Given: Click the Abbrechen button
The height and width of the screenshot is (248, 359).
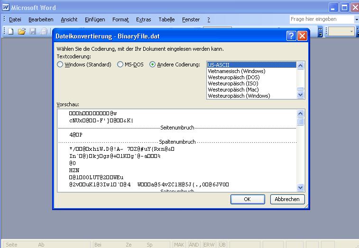Looking at the screenshot, I should coord(287,199).
